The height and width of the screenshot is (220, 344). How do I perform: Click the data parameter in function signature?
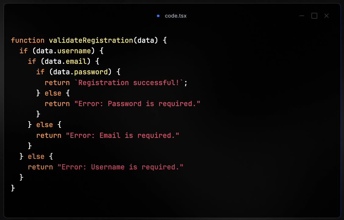[145, 40]
